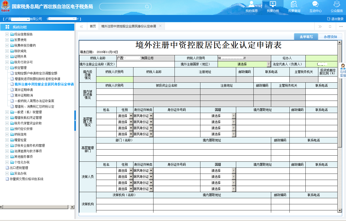Click 境内投资者 纳税人识别号 input cell

click(115, 79)
